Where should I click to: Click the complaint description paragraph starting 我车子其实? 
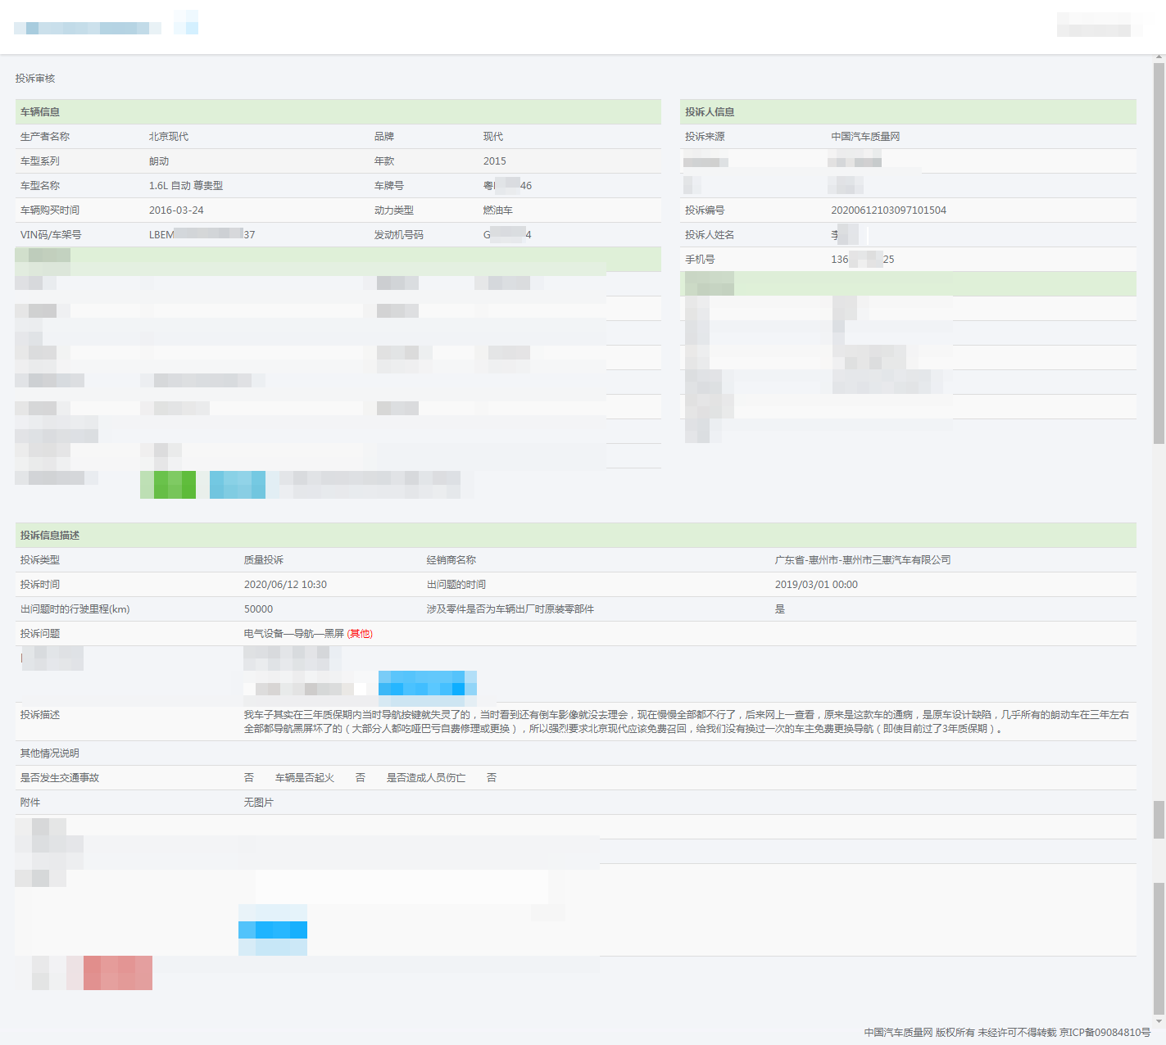tap(687, 722)
